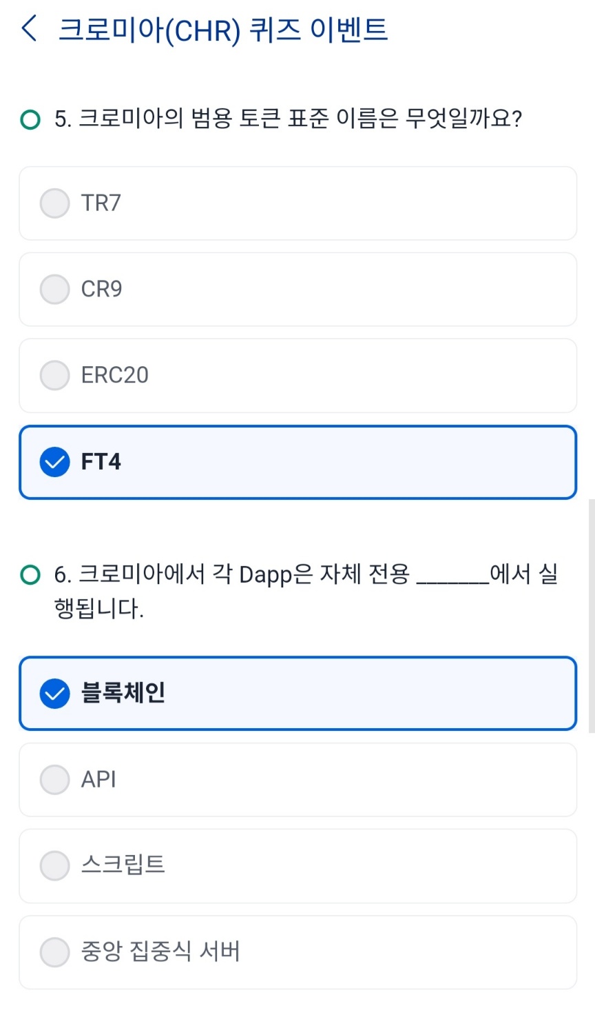Tap the 크로미아(CHR) 퀴즈 이벤트 page title
The height and width of the screenshot is (1028, 595).
pos(223,30)
